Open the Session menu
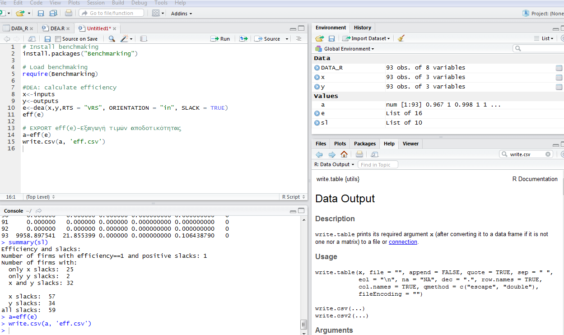 96,3
